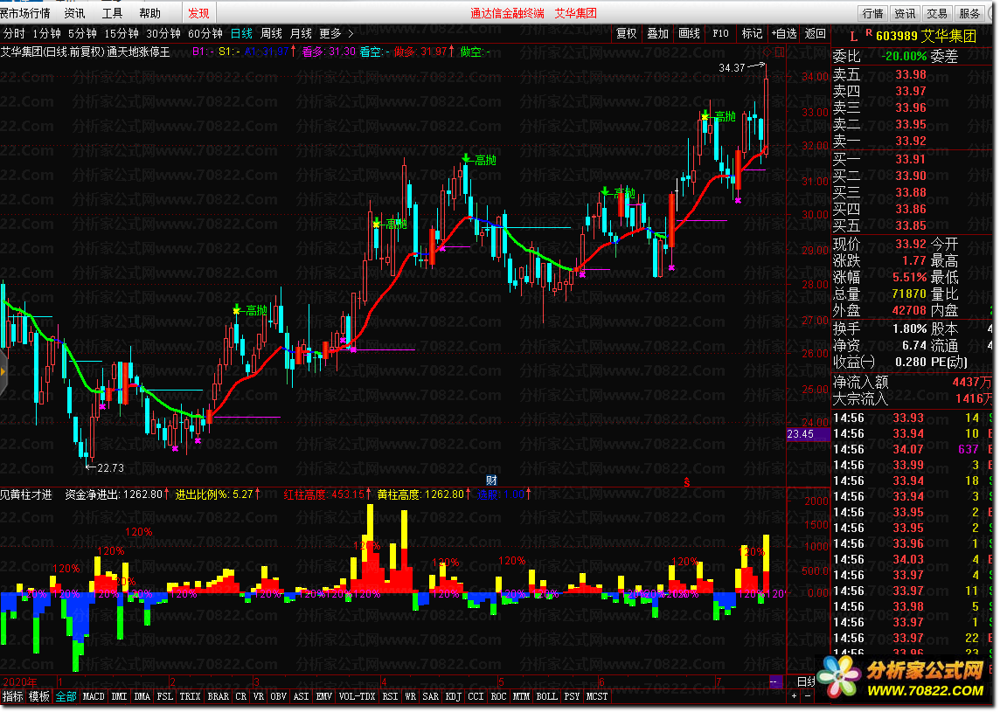
Task: Click the red diamond icon above the chart
Action: (767, 52)
